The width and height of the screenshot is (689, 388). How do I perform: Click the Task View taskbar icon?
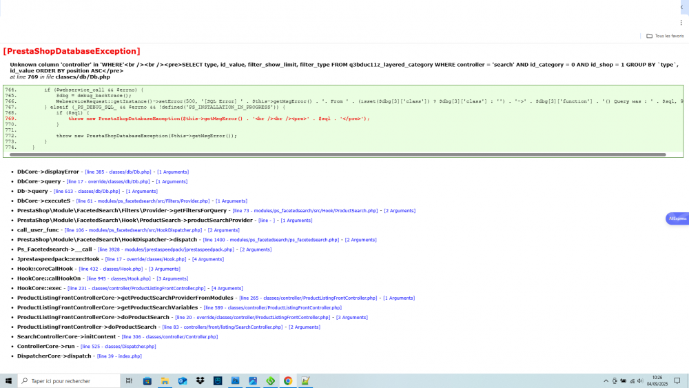(x=129, y=381)
